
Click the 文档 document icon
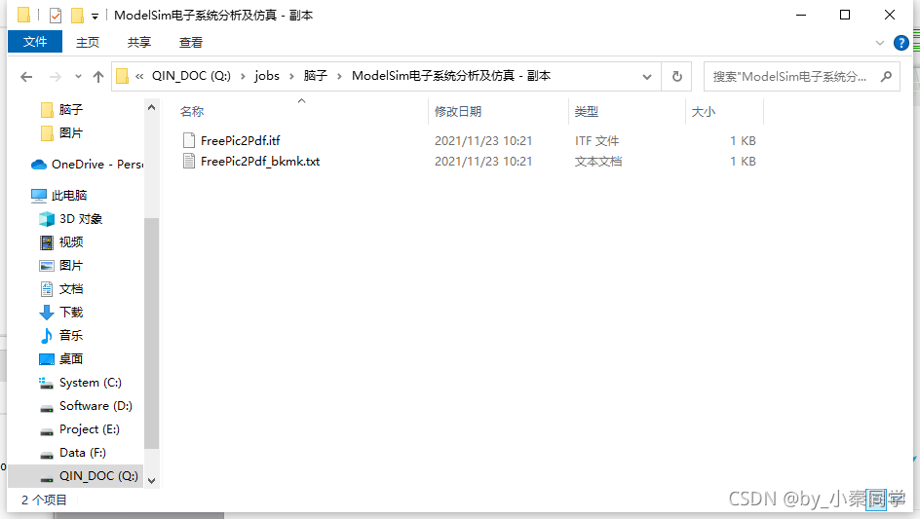click(x=47, y=289)
